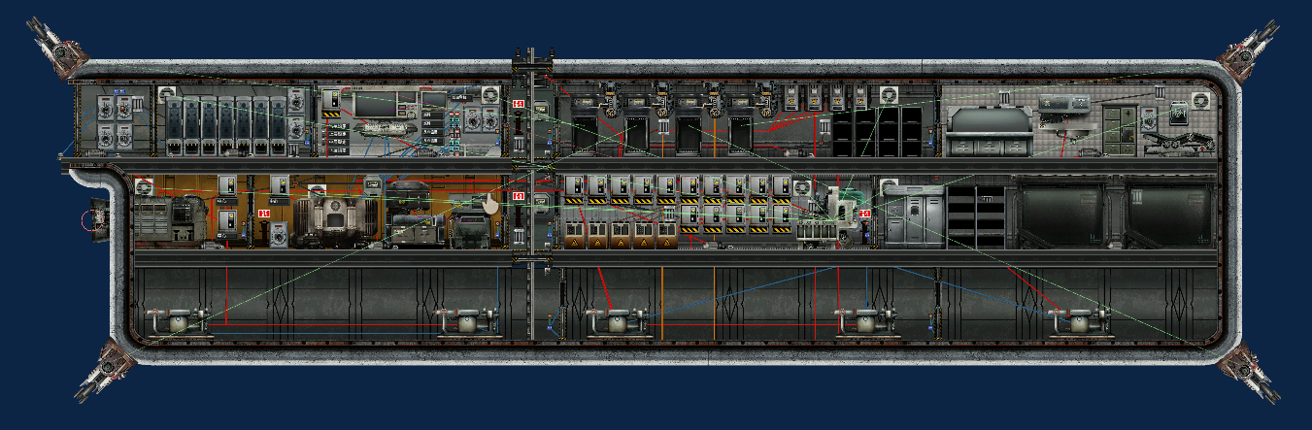This screenshot has width=1312, height=430.
Task: Select the first orange hazard crate in the relay room
Action: pyautogui.click(x=574, y=235)
